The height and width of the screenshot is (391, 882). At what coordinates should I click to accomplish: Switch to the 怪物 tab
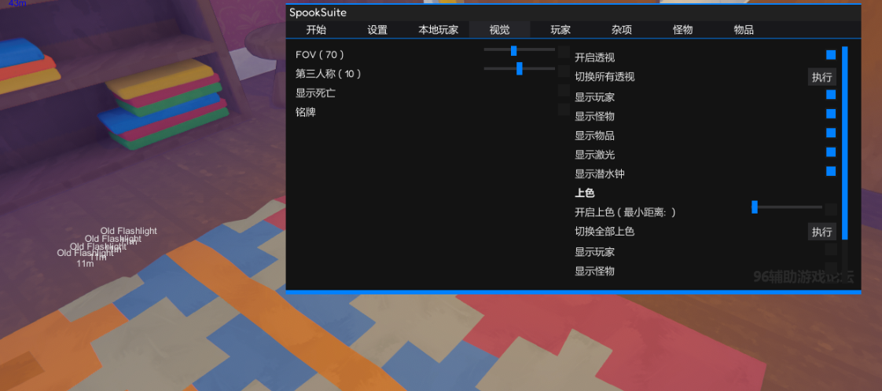coord(683,30)
